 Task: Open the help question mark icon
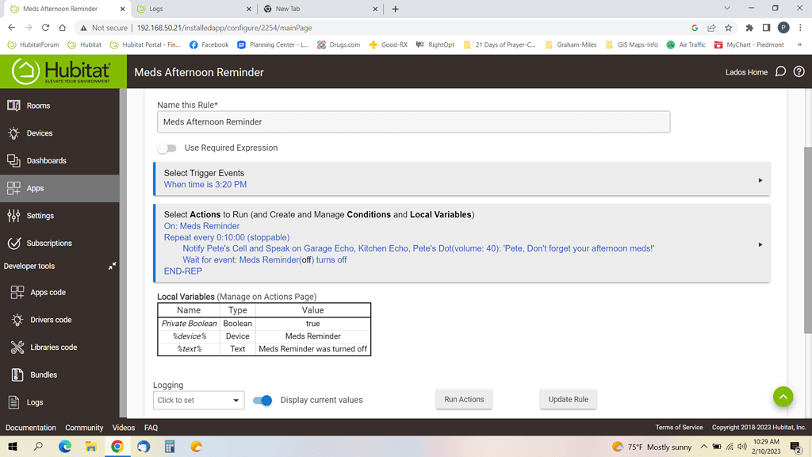(x=799, y=71)
